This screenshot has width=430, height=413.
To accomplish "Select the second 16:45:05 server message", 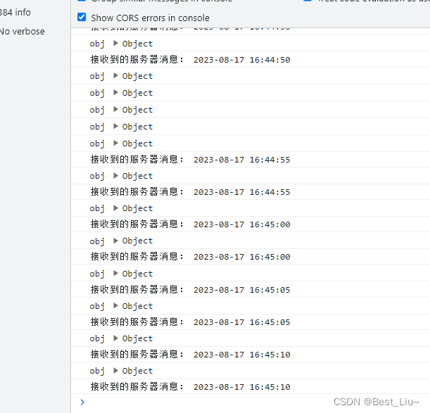I will click(x=251, y=322).
